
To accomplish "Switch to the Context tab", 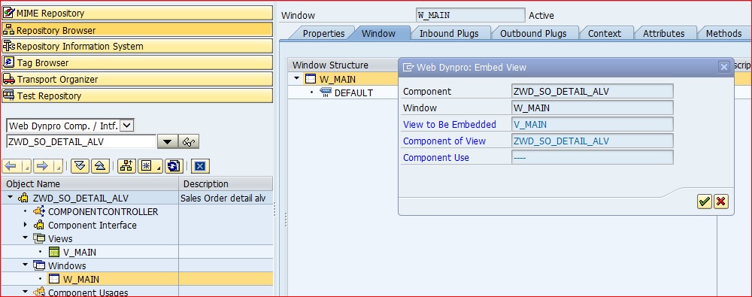I will [605, 33].
